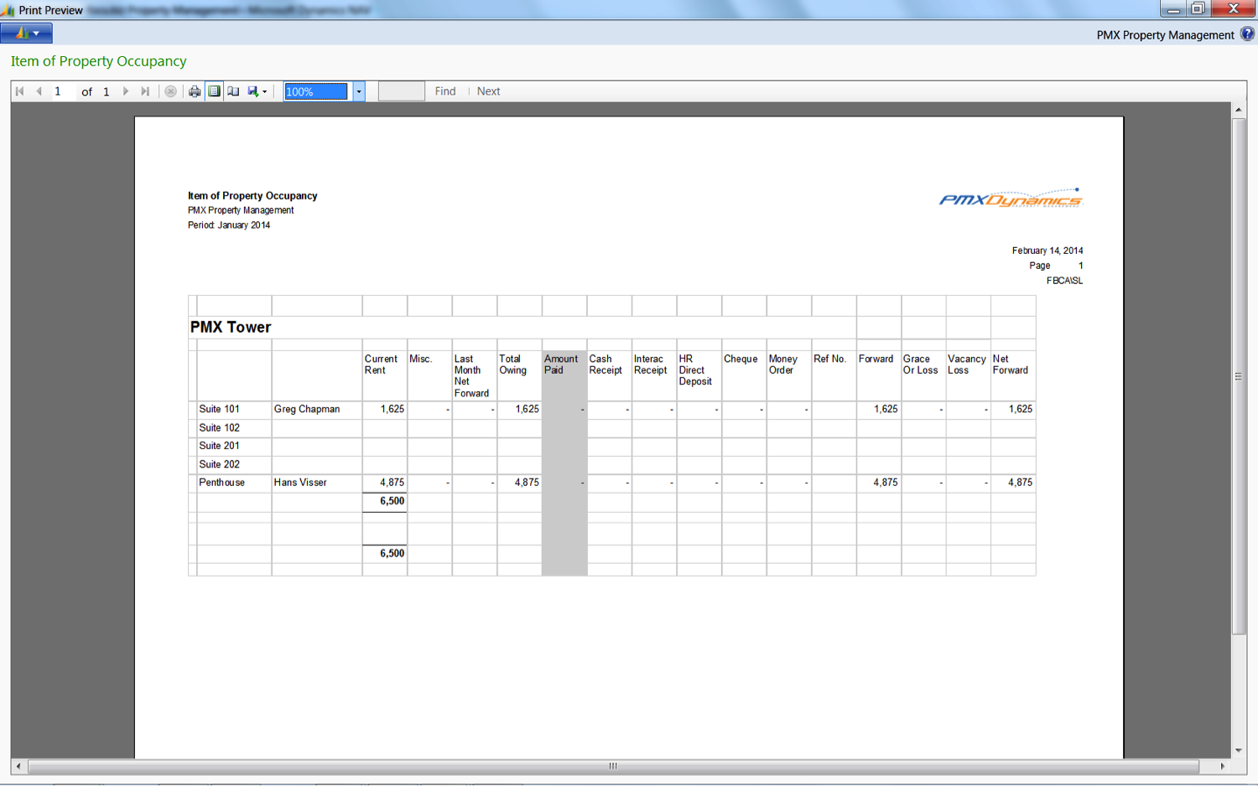This screenshot has height=786, width=1258.
Task: Click the Find link in toolbar
Action: click(x=445, y=91)
